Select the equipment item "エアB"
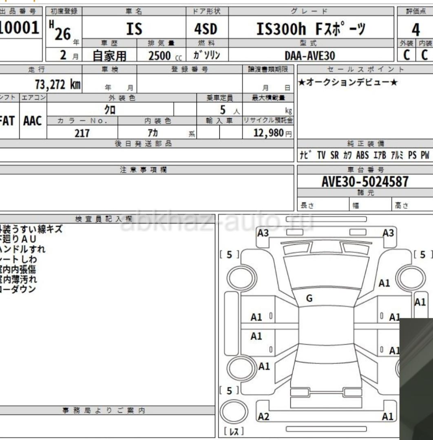This screenshot has width=433, height=440. click(x=380, y=155)
